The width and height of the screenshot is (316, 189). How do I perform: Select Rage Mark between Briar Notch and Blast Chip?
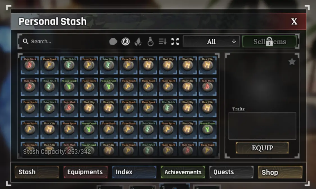[x=69, y=108]
